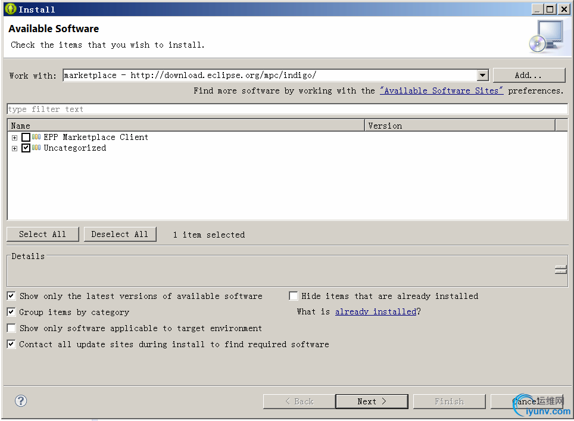Select the EPP Marketplace Client row text
Screen dimensions: 574x421
pyautogui.click(x=96, y=138)
